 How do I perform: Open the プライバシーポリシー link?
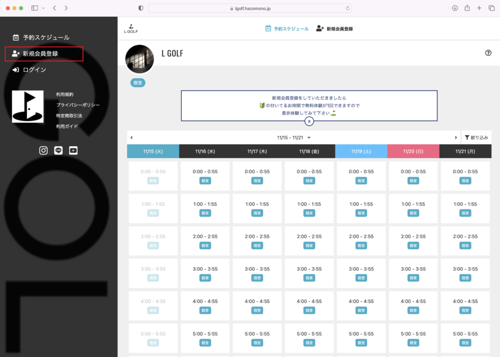[77, 105]
